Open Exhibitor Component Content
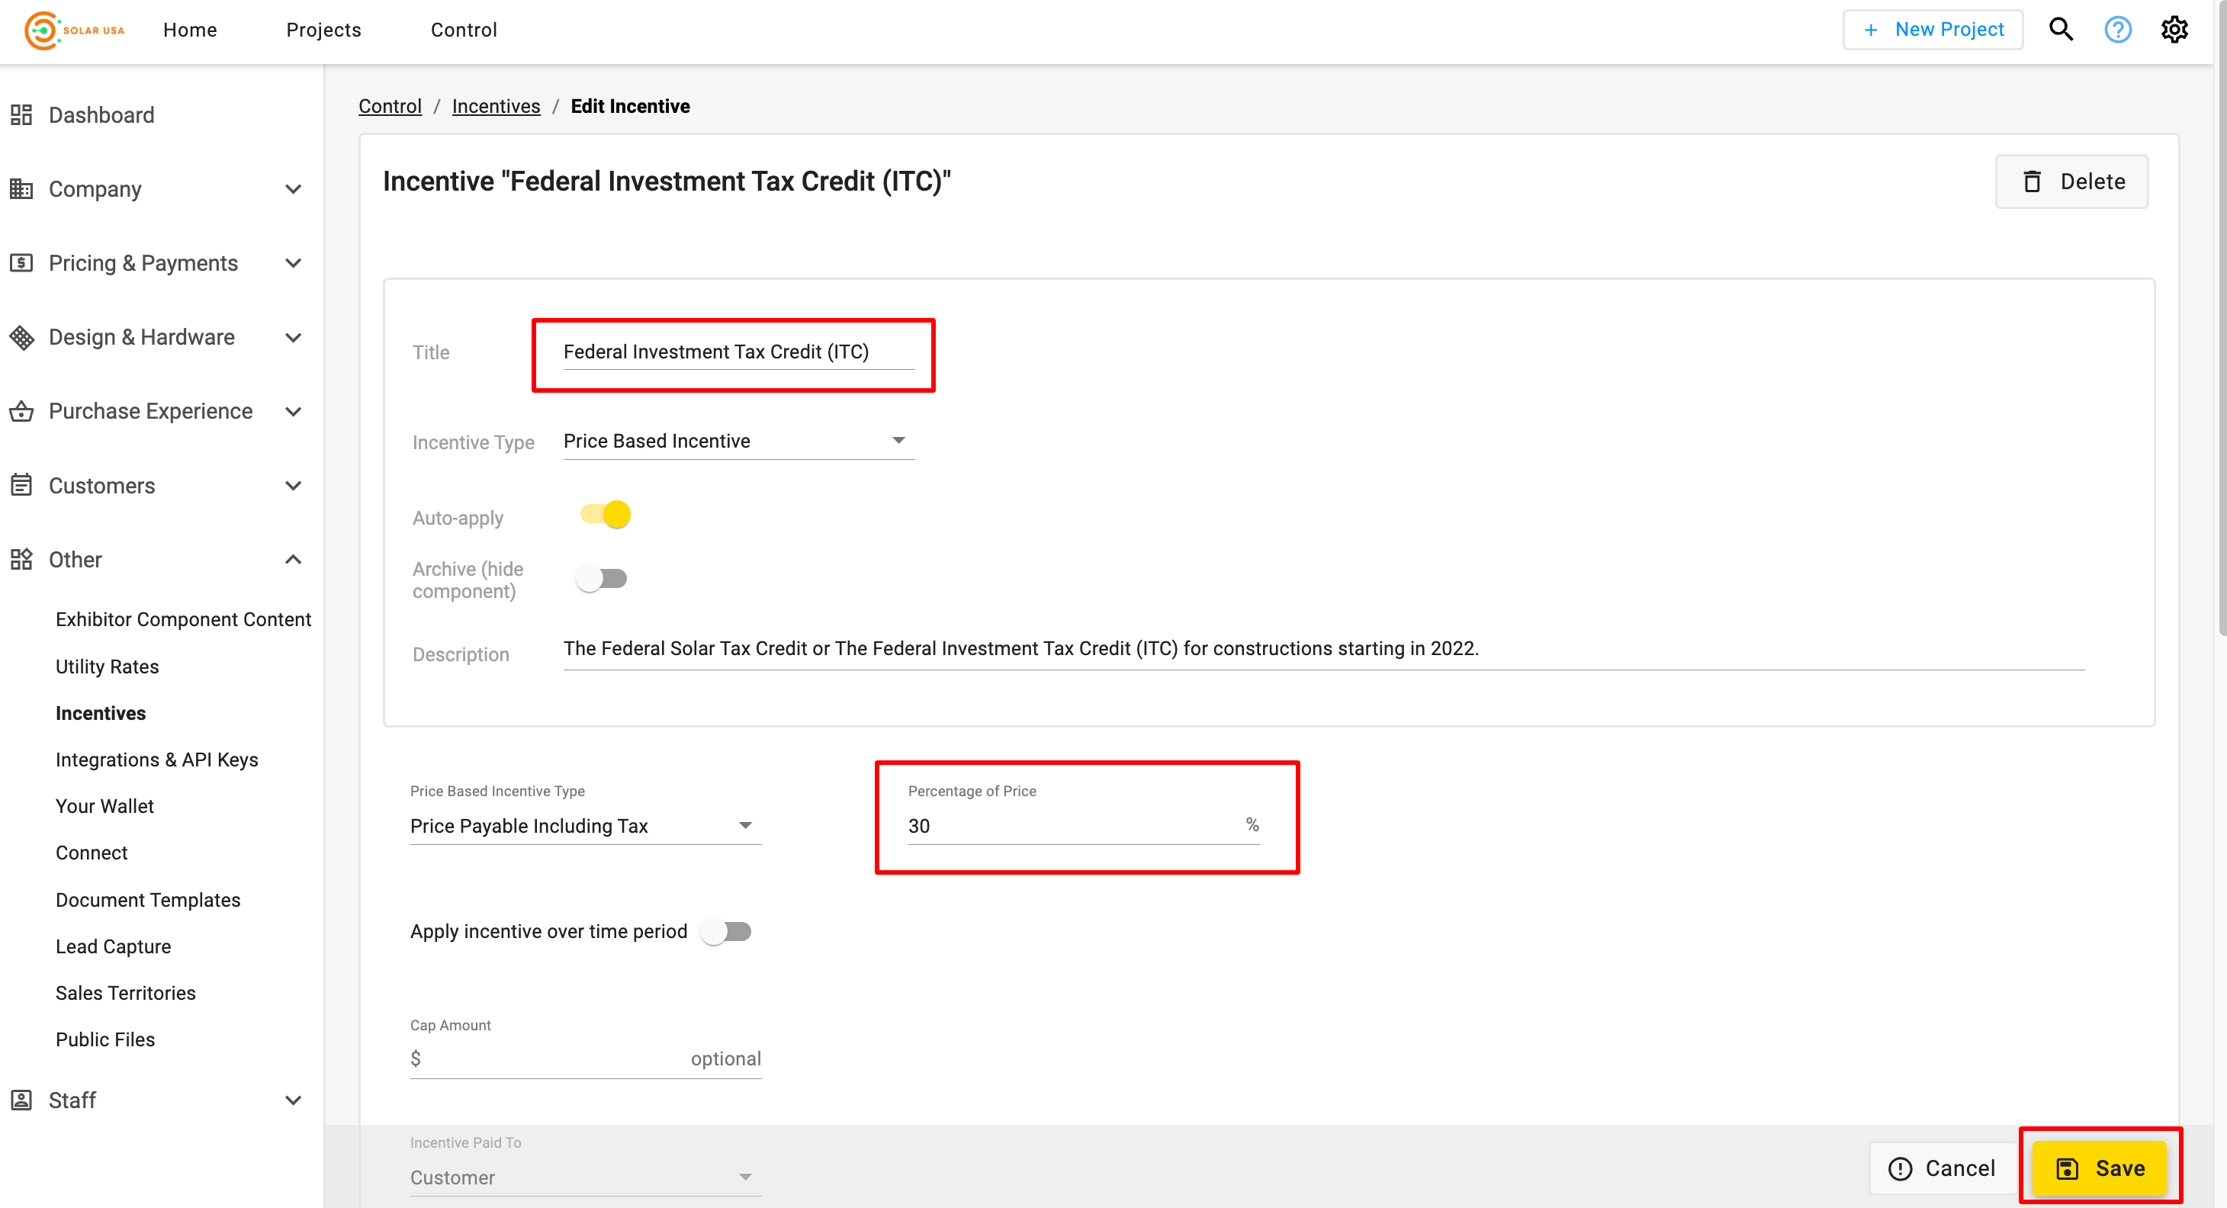2227x1208 pixels. (x=183, y=619)
